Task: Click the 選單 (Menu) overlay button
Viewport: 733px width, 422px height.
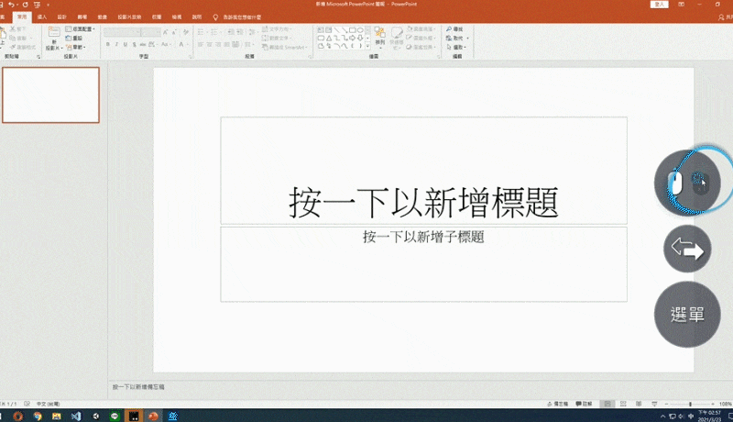Action: coord(687,315)
